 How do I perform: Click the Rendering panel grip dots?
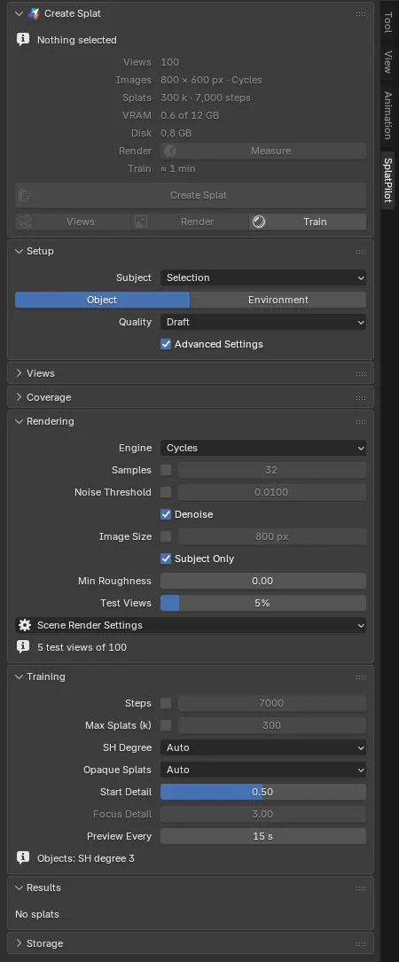[361, 421]
